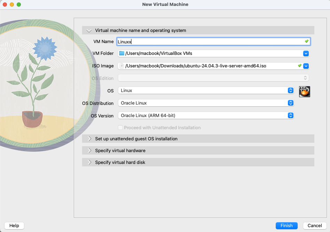The width and height of the screenshot is (330, 232).
Task: Open OS Distribution dropdown showing Oracle Linux
Action: click(x=206, y=103)
